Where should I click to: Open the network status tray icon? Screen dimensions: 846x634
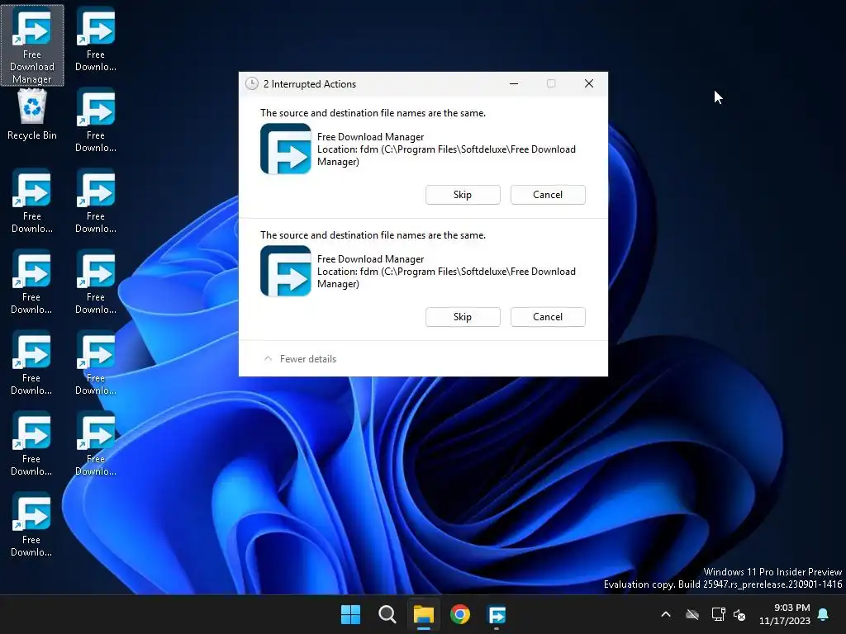(x=718, y=614)
